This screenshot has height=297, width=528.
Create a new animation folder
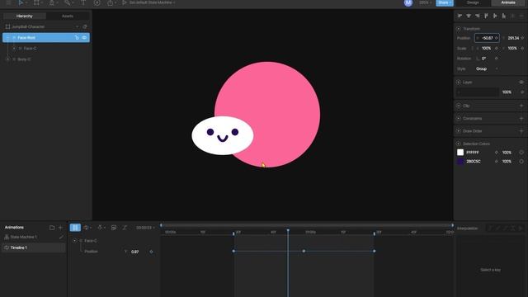pyautogui.click(x=52, y=228)
